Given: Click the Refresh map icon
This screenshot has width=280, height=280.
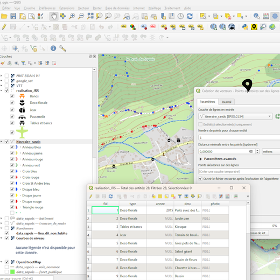Looking at the screenshot, I should point(190,16).
